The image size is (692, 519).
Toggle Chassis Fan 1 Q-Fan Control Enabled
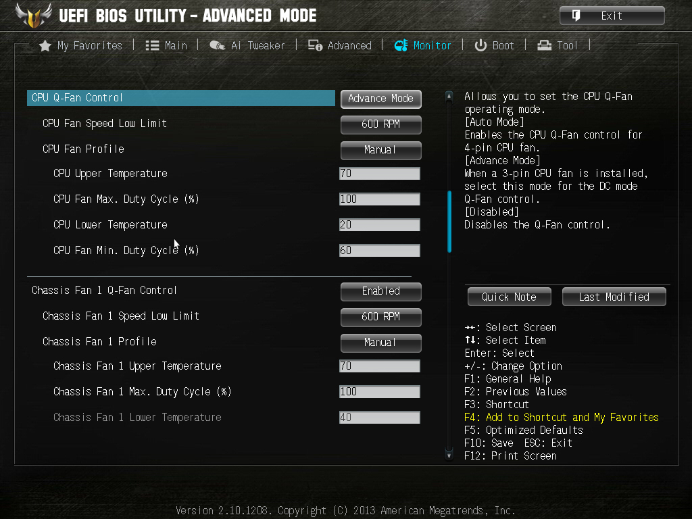(x=381, y=291)
